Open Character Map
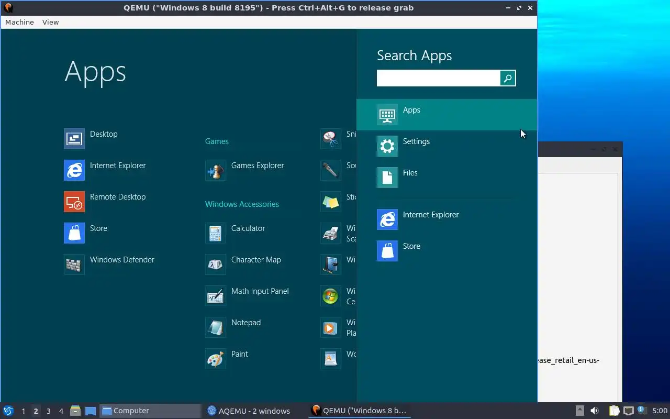 click(243, 264)
